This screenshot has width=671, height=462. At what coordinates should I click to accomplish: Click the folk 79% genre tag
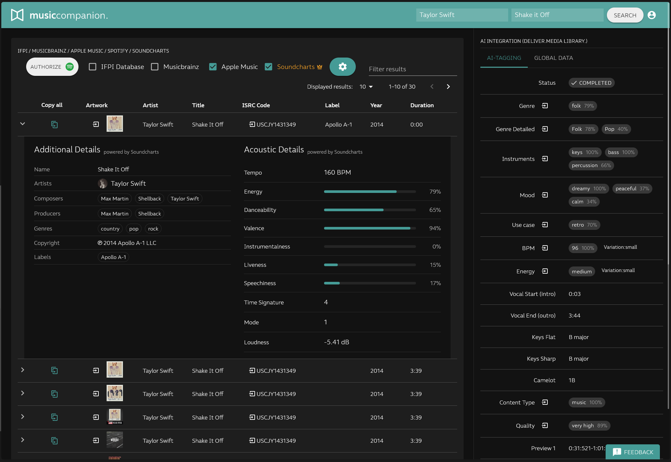(x=583, y=106)
